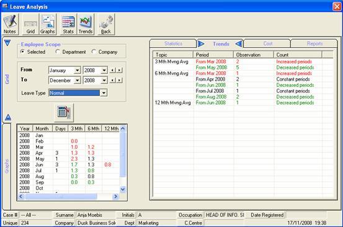This screenshot has width=343, height=227.
Task: Click the Case # field showing All
Action: [x=35, y=215]
